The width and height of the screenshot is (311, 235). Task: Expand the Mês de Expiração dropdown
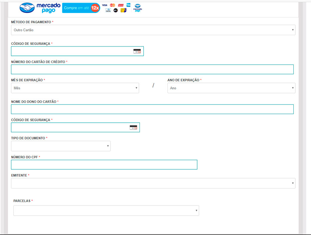point(75,88)
